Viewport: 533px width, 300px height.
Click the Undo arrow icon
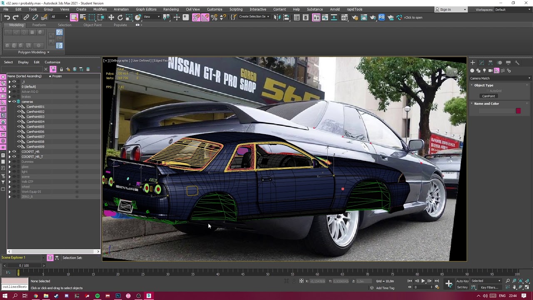[7, 17]
